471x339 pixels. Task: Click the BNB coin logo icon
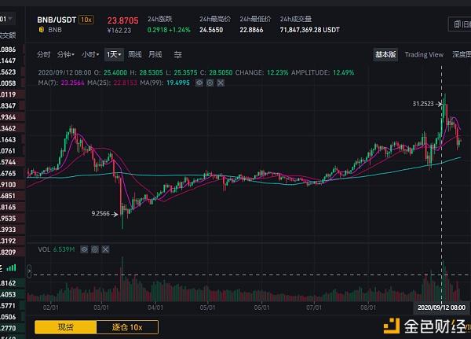pos(42,30)
